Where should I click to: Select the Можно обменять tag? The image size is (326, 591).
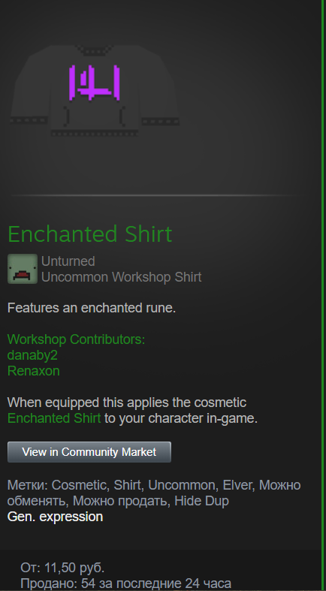(154, 493)
